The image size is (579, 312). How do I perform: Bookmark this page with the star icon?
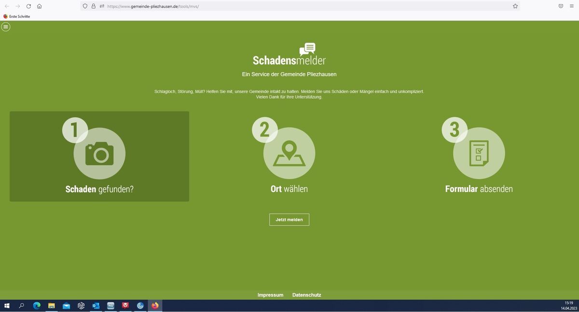tap(515, 6)
